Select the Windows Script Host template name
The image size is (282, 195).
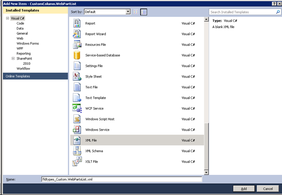click(x=100, y=119)
